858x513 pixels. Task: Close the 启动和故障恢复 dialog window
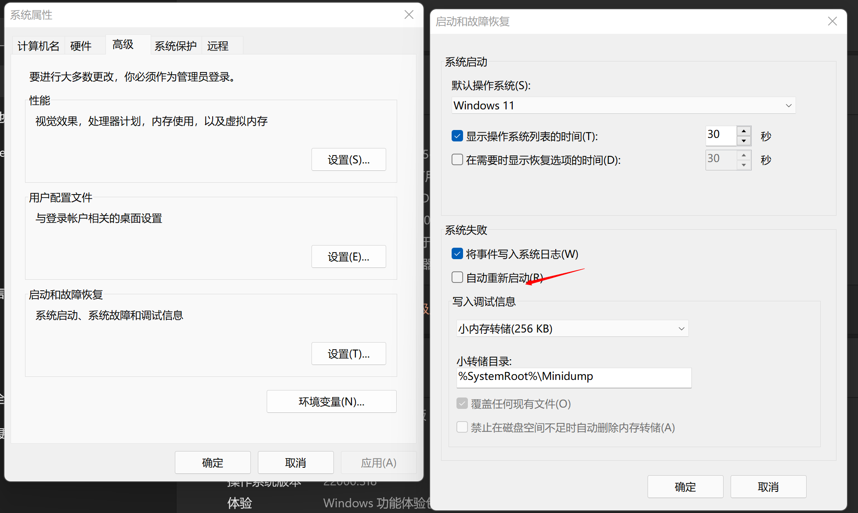(x=832, y=22)
